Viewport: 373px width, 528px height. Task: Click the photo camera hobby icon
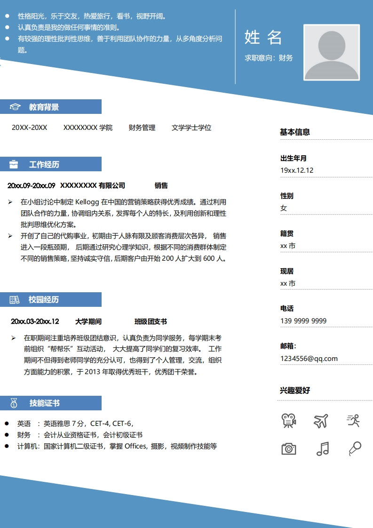(289, 448)
